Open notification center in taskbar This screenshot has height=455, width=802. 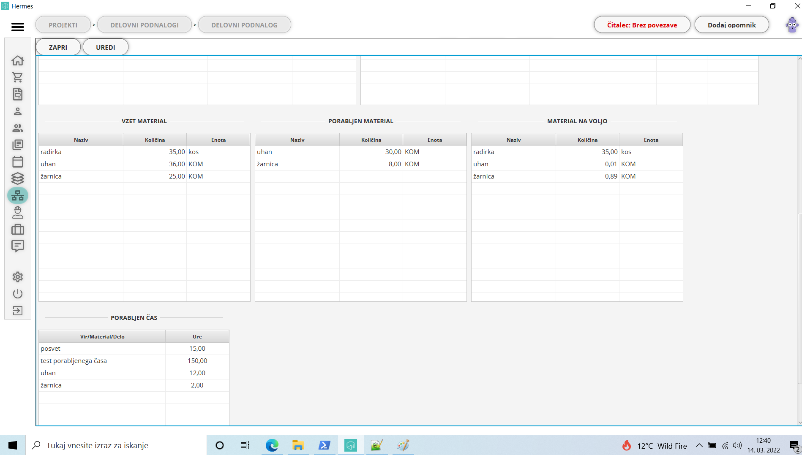794,446
